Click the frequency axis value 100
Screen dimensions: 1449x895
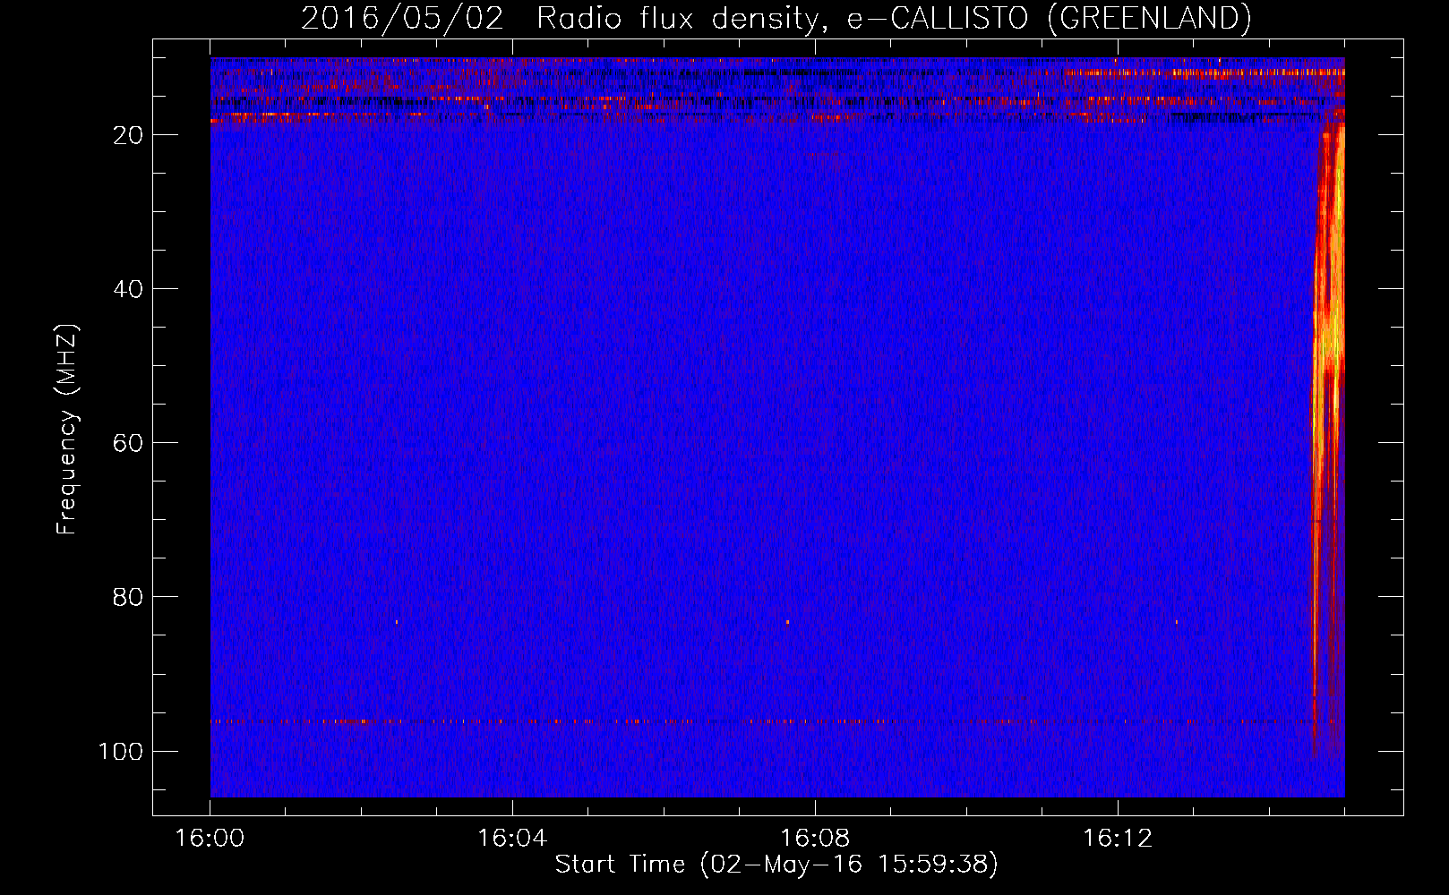point(121,751)
